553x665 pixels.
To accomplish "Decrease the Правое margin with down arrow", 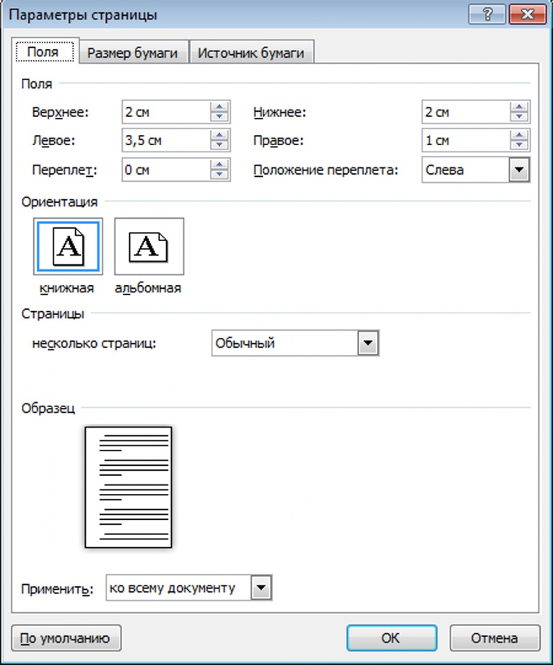I will coord(519,145).
